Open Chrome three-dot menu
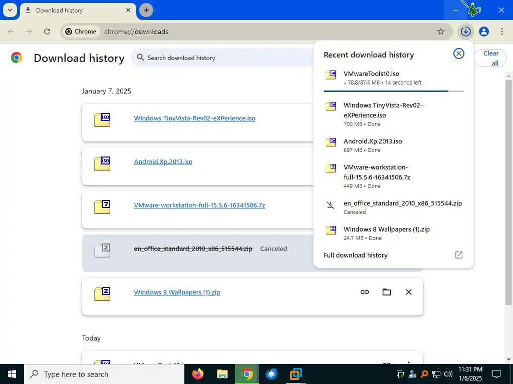513x384 pixels. click(x=501, y=31)
